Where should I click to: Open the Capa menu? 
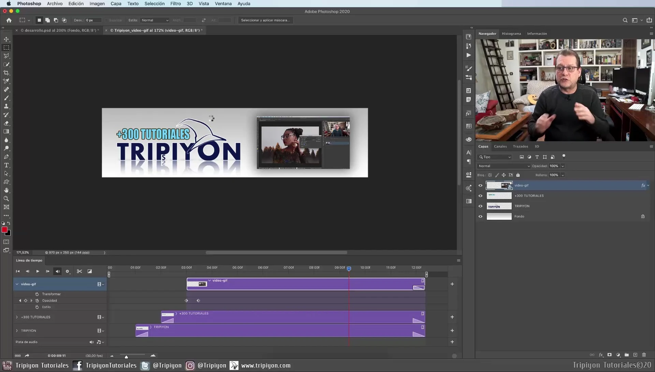click(116, 3)
